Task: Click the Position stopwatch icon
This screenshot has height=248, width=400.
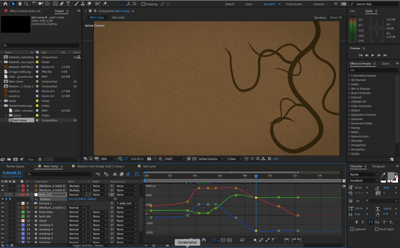Action: (x=32, y=199)
